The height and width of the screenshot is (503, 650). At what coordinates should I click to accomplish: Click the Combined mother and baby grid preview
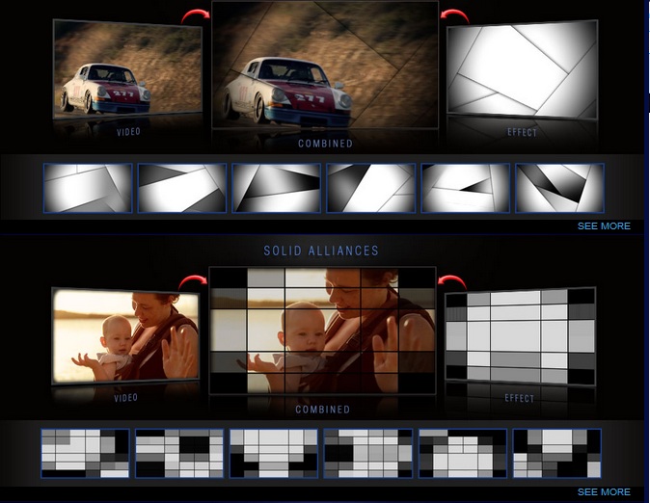coord(323,331)
